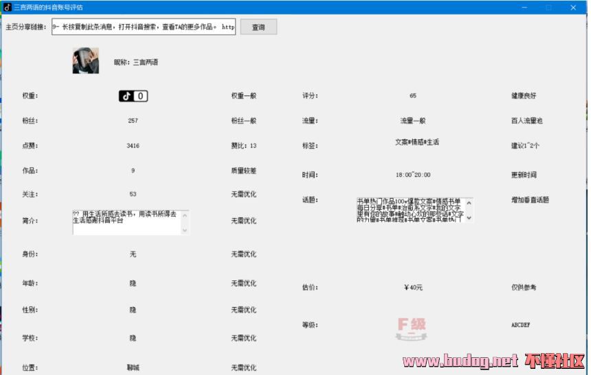
Task: Click the TikTok icon in the title bar
Action: (x=7, y=7)
